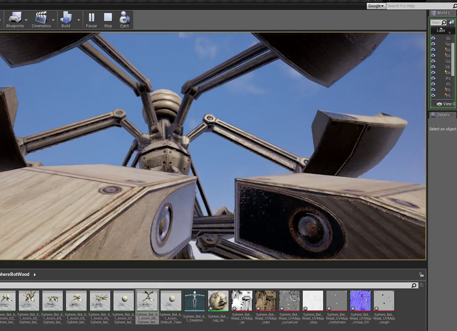Open View Options in the outliner
Viewport: 457px width, 331px height.
point(446,104)
